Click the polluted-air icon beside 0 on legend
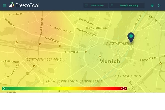Screen dimensions: 165x110 pos(125,89)
